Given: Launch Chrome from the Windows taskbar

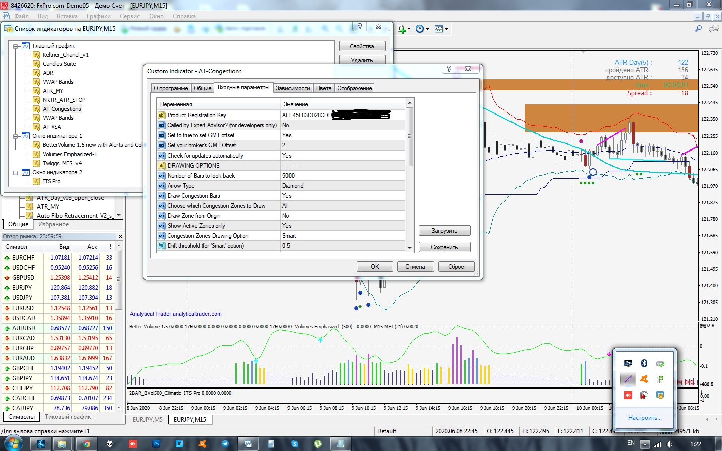Looking at the screenshot, I should pyautogui.click(x=87, y=444).
